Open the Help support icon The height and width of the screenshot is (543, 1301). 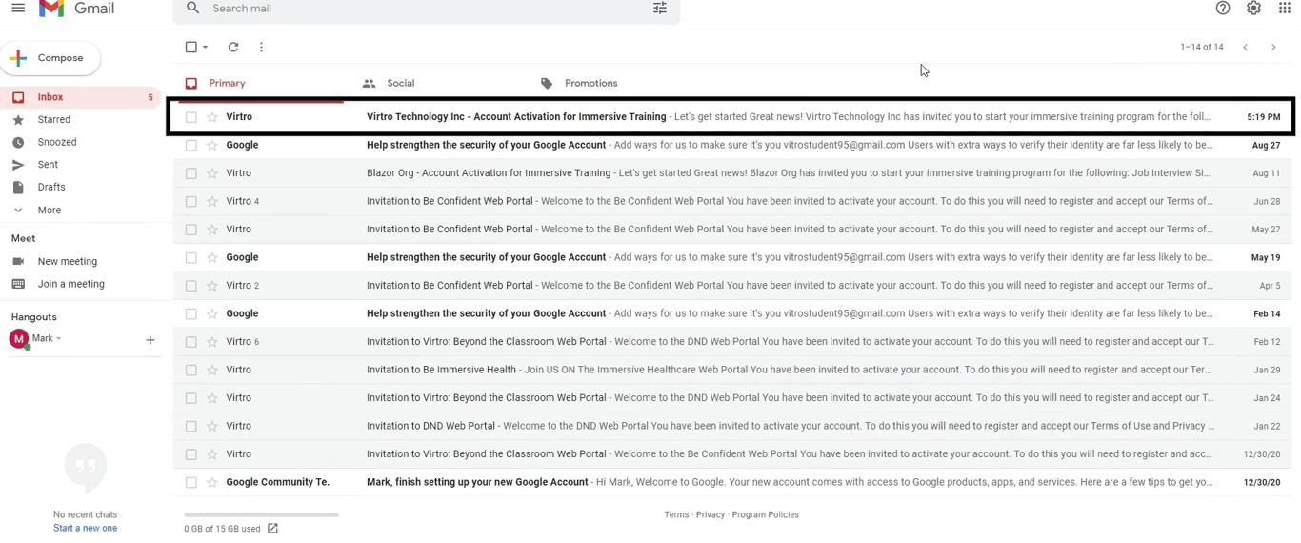[x=1223, y=9]
